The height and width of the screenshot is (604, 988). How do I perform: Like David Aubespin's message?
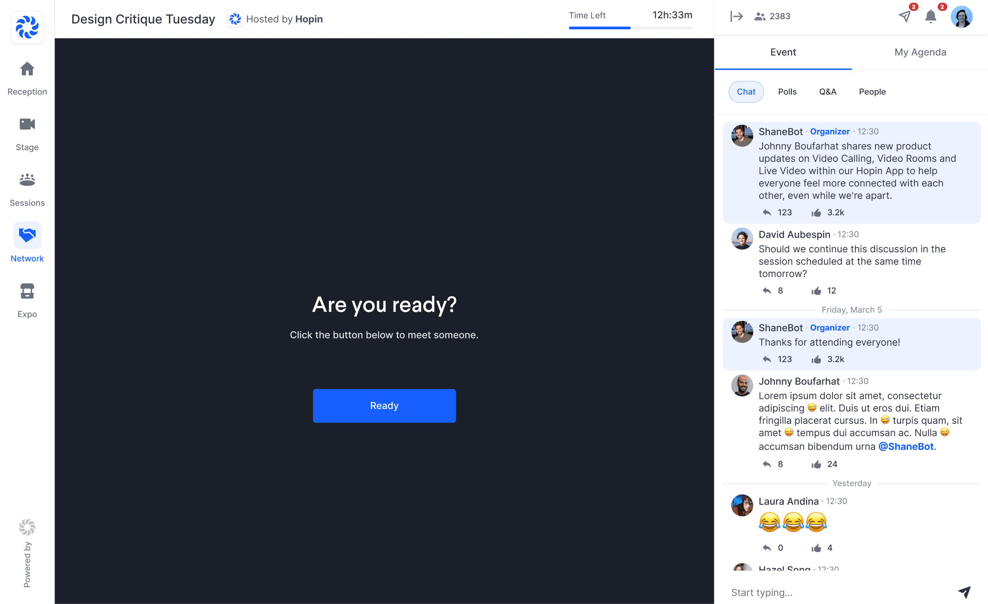coord(816,291)
